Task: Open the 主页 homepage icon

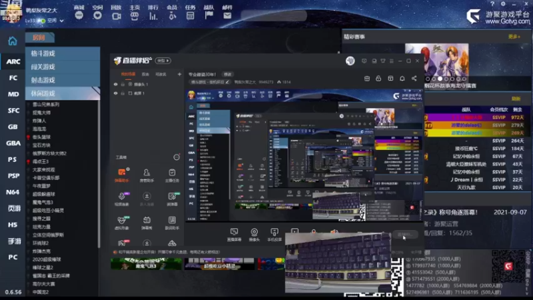Action: click(135, 15)
